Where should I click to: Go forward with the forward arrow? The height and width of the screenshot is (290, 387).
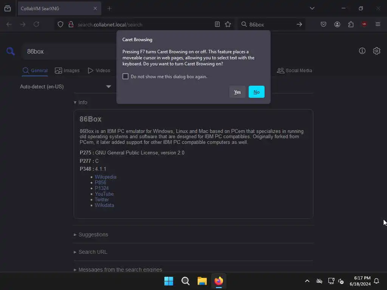[x=23, y=24]
